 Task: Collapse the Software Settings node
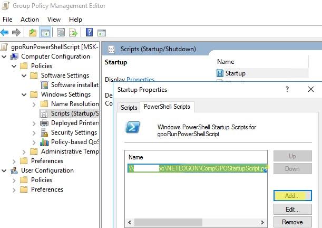tap(24, 75)
